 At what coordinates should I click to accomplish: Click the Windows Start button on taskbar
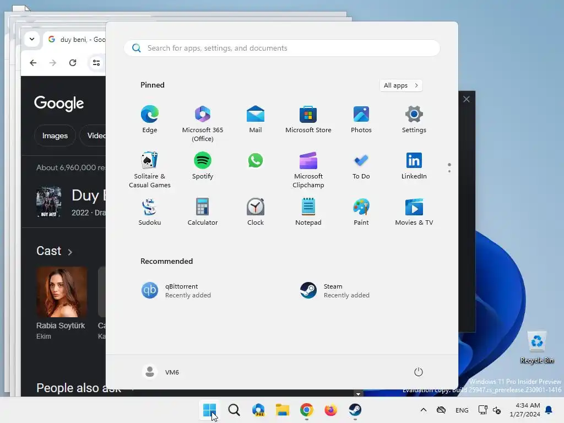click(209, 410)
